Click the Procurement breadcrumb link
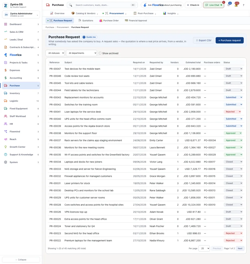This screenshot has height=264, width=250. [x=63, y=27]
